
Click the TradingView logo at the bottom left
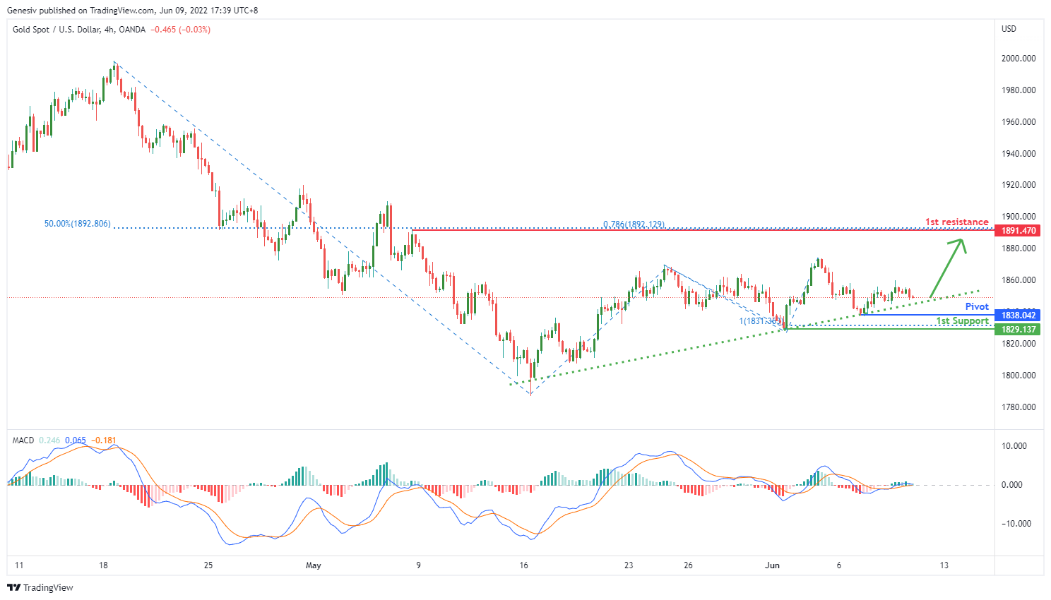[x=40, y=587]
